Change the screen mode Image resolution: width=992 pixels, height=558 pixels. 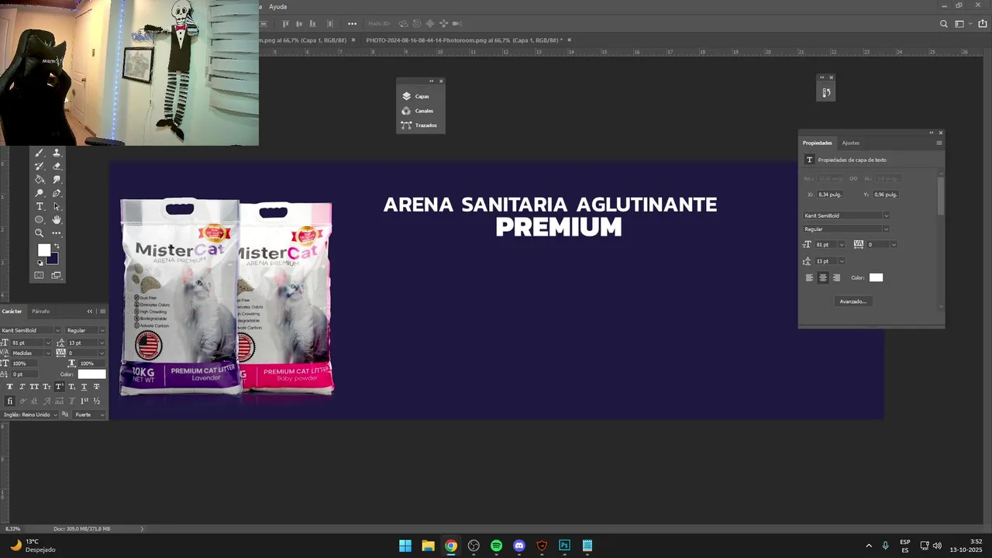[x=56, y=275]
